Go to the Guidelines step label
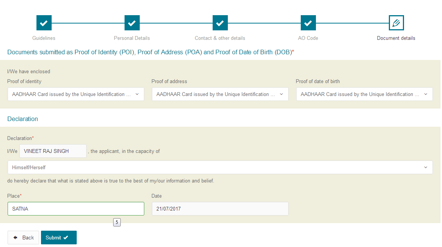Screen dimensions: 442x247 [44, 38]
